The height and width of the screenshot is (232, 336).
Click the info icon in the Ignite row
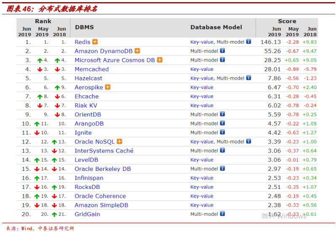(x=223, y=132)
